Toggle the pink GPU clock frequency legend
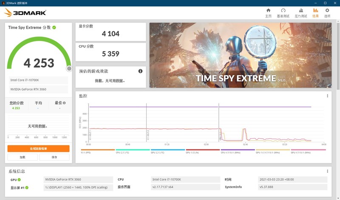The height and width of the screenshot is (200, 340). click(308, 151)
